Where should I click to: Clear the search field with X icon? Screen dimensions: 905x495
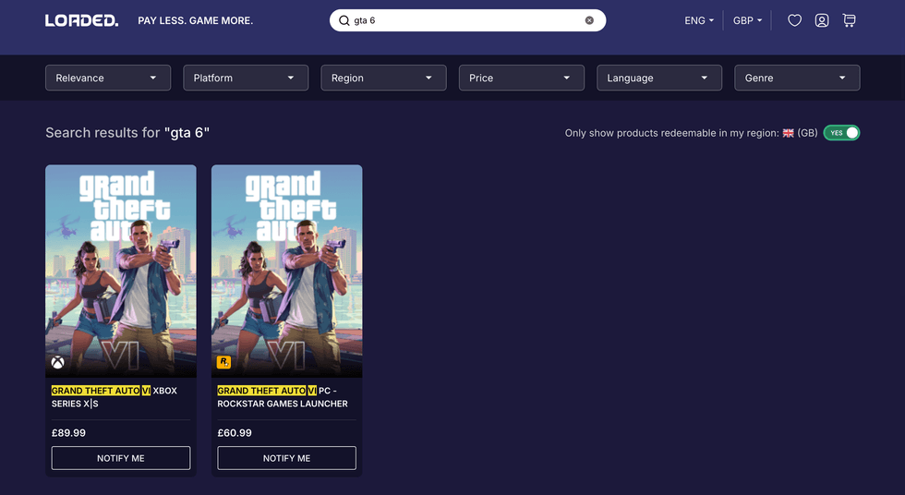coord(589,20)
